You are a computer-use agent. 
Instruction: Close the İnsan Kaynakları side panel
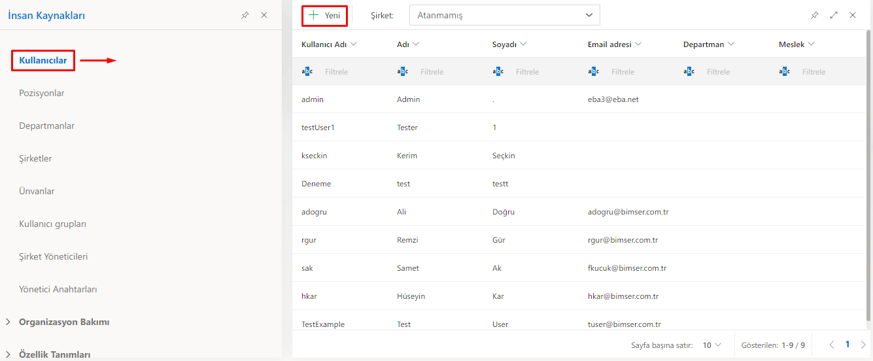(x=264, y=15)
